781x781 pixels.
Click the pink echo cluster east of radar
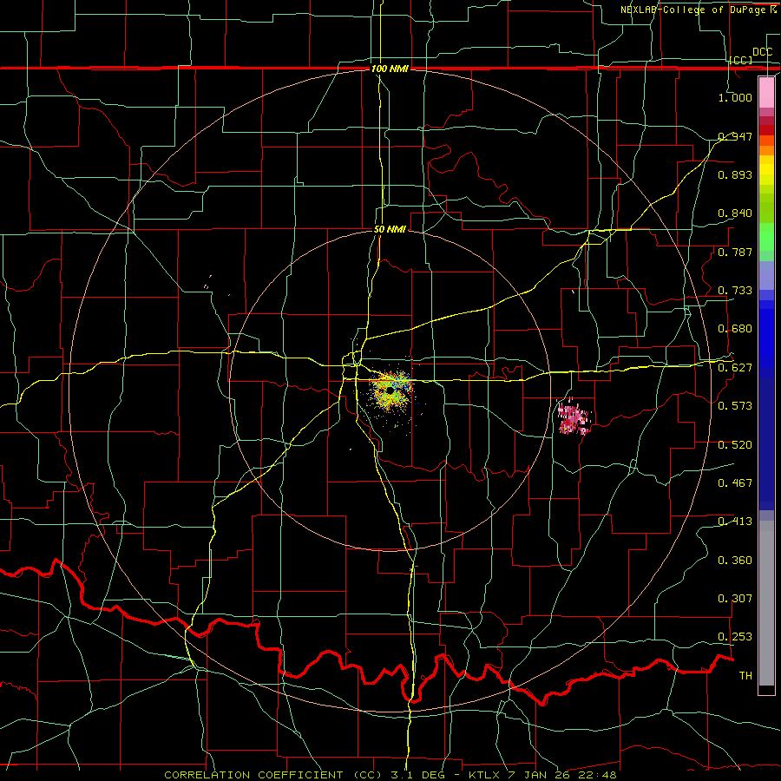coord(574,418)
